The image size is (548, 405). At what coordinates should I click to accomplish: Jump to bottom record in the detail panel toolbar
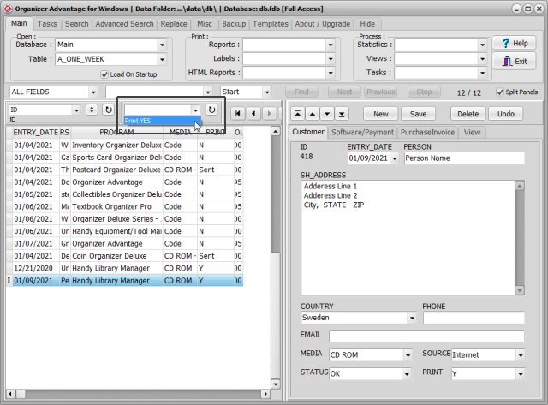pyautogui.click(x=342, y=114)
